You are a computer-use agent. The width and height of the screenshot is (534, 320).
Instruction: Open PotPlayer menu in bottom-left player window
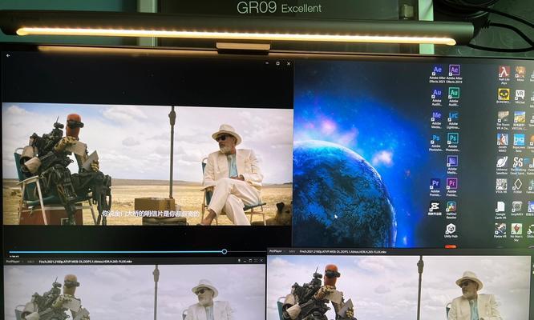(x=14, y=262)
